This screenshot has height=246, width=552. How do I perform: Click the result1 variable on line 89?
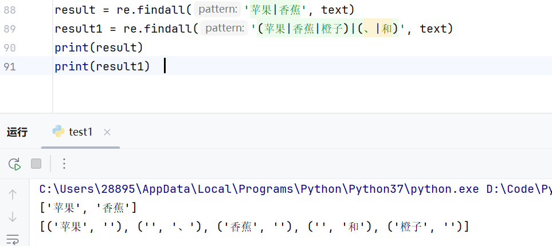79,29
